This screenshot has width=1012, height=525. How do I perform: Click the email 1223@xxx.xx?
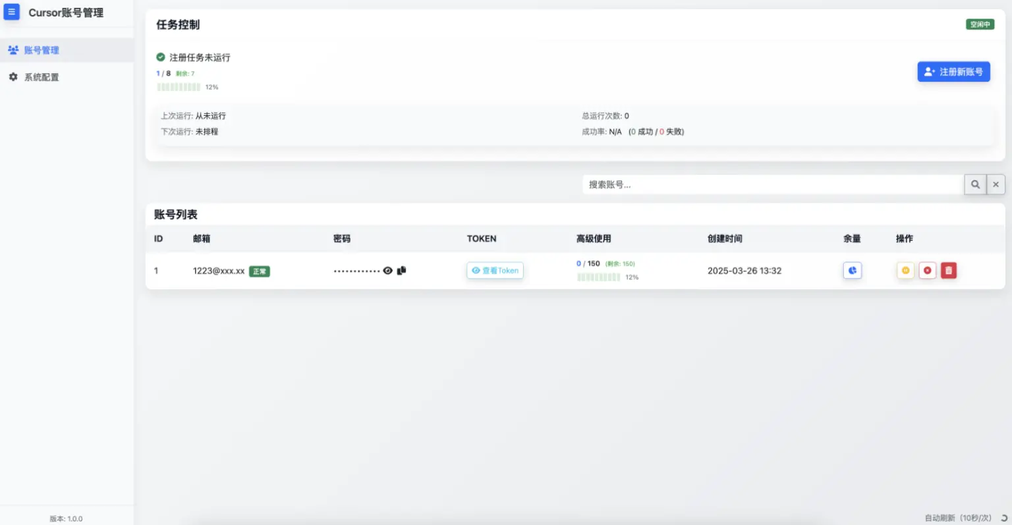coord(219,271)
